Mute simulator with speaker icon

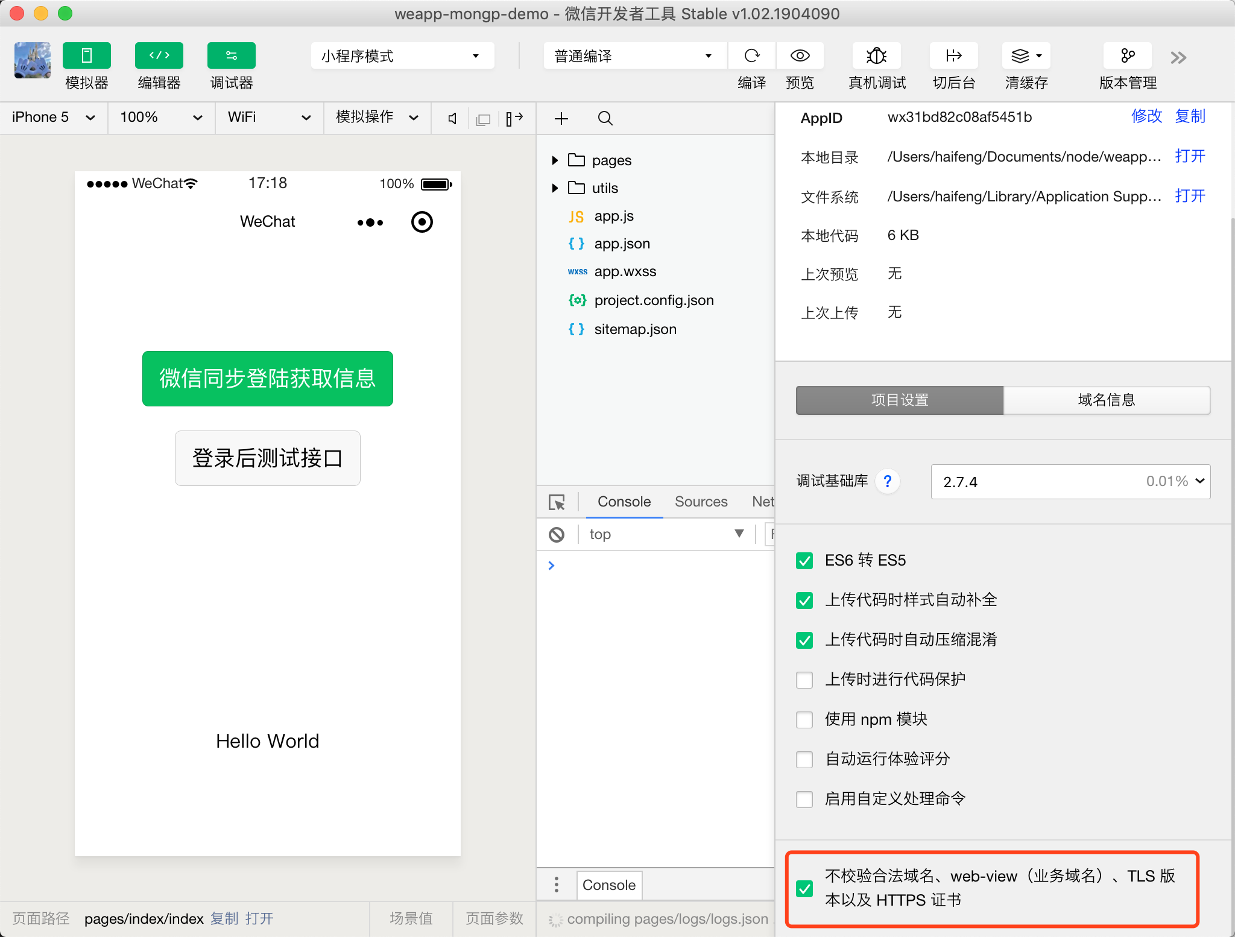(x=452, y=119)
